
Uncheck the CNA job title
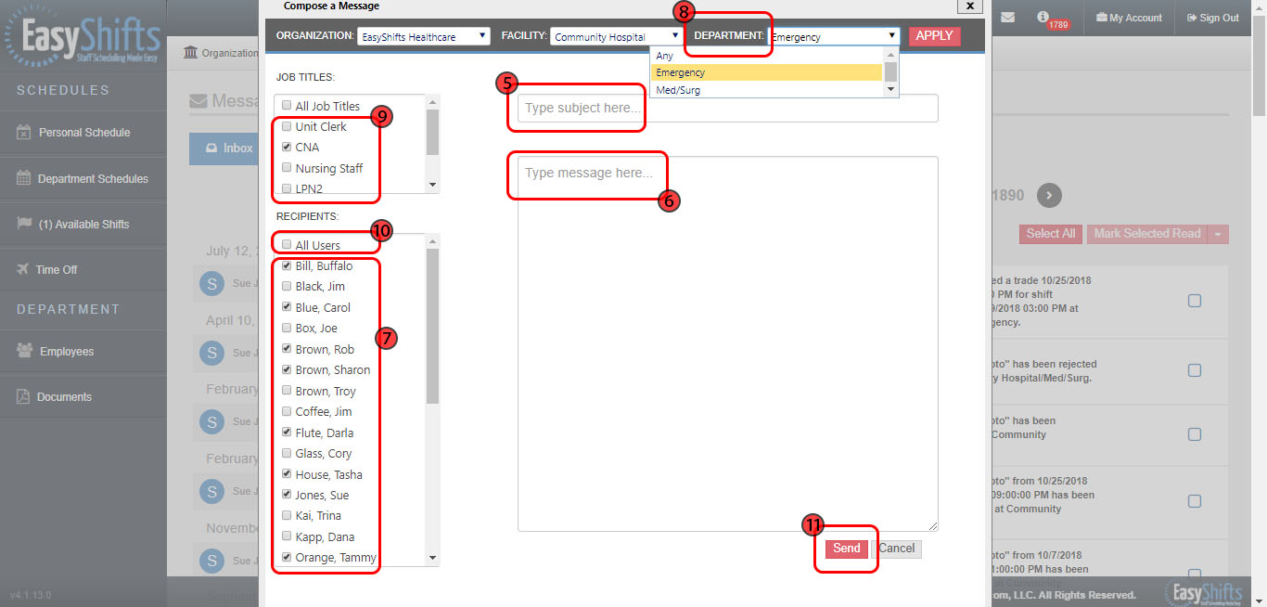[x=287, y=147]
